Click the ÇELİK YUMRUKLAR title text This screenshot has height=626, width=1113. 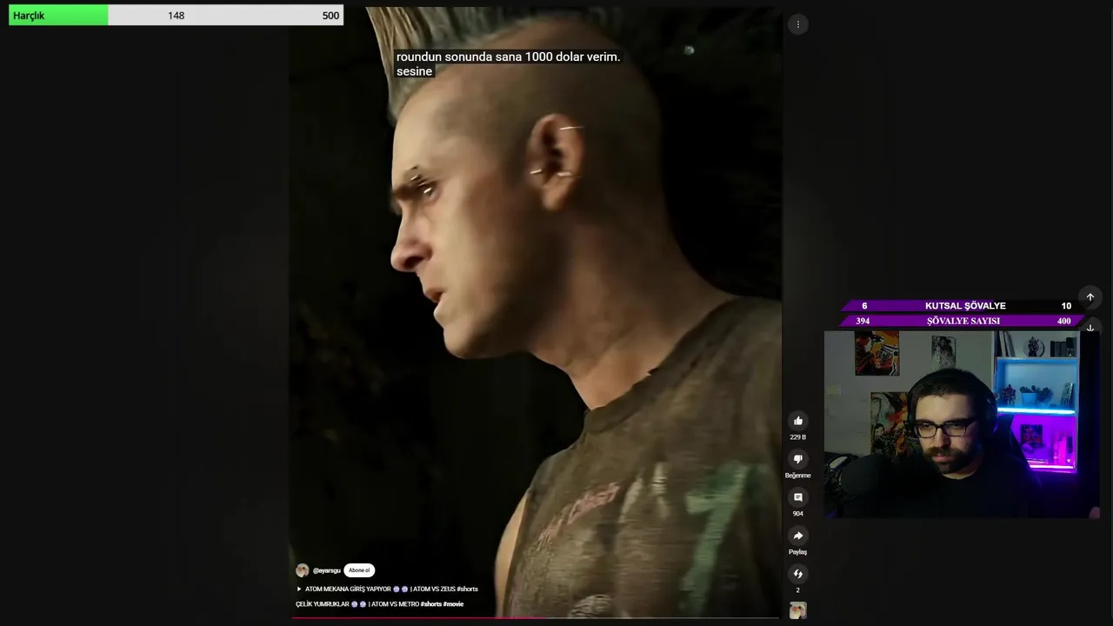[322, 604]
